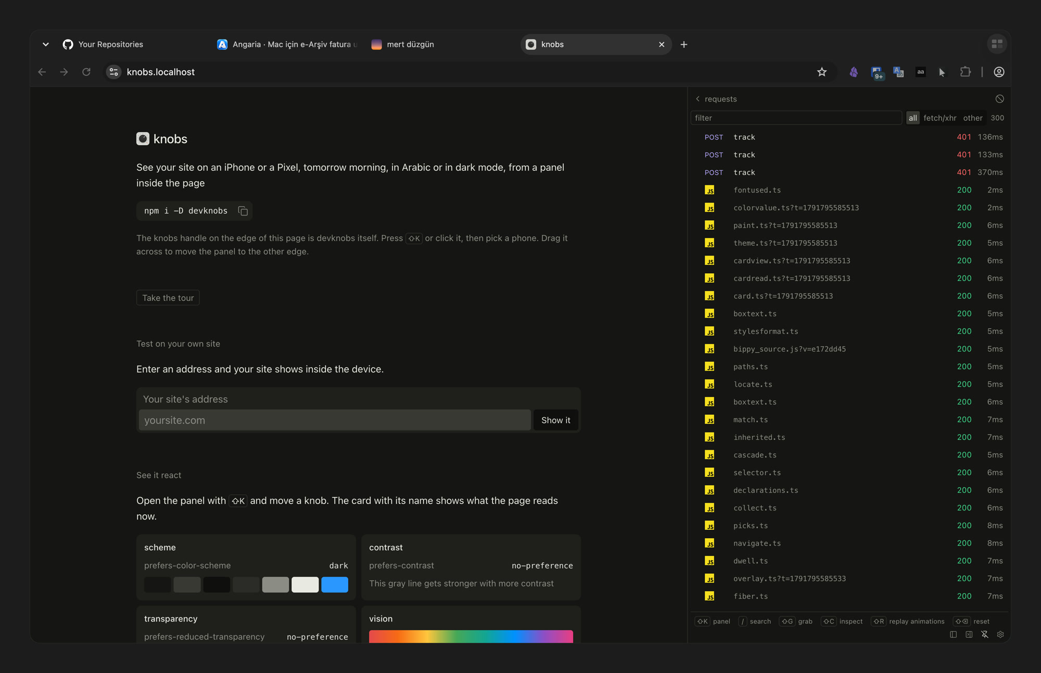Screen dimensions: 1041x673
Task: Expand the tab search dropdown chevron
Action: click(46, 45)
